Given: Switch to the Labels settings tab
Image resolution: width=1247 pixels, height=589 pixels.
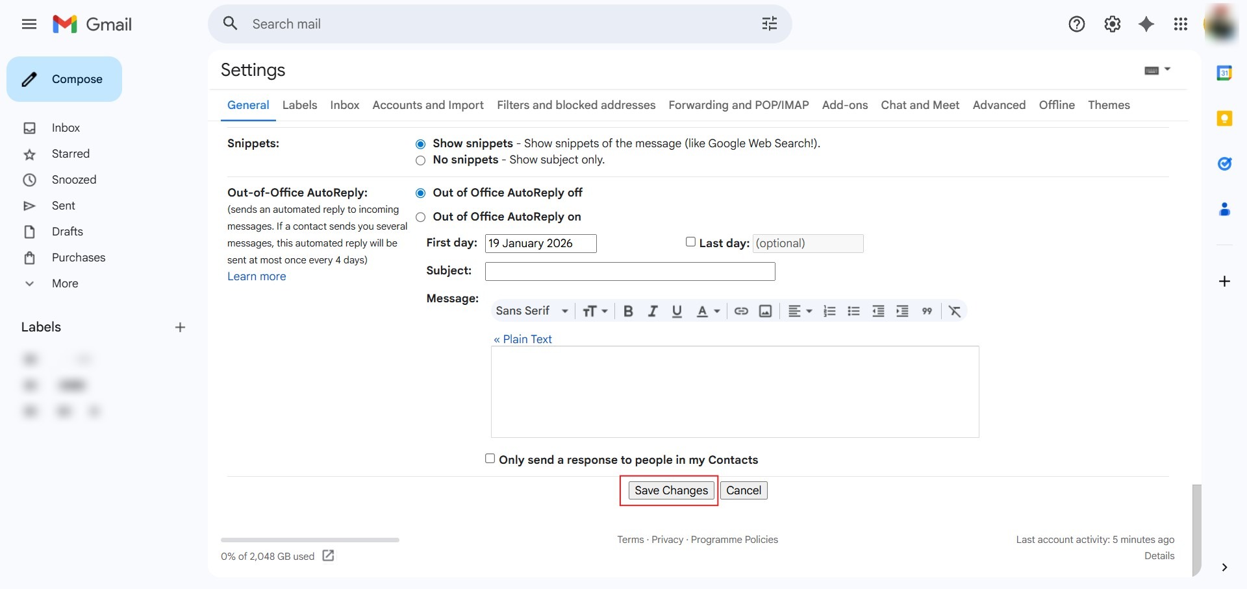Looking at the screenshot, I should coord(299,105).
